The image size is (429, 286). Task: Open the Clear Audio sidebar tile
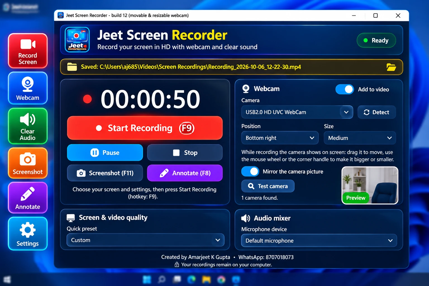click(28, 126)
